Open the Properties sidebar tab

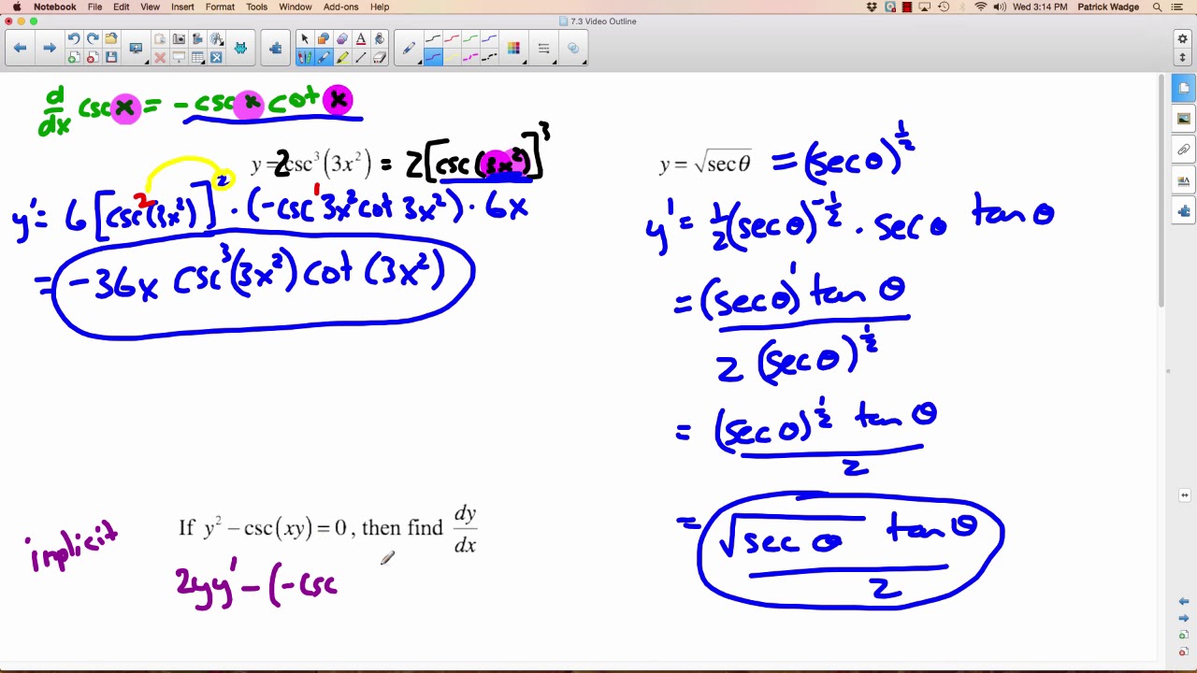coord(1184,180)
